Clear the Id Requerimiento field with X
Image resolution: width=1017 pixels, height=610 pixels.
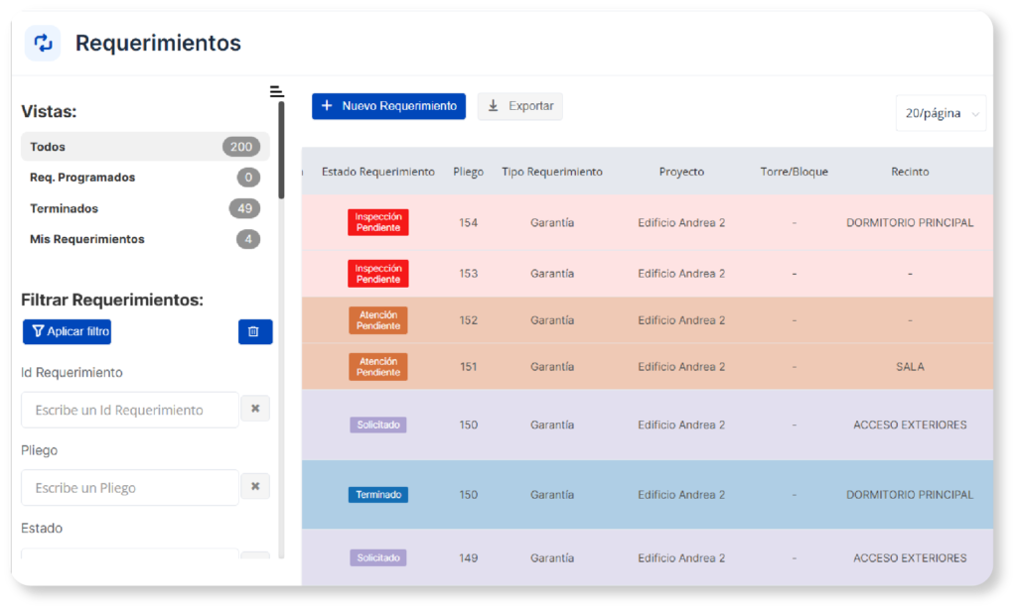click(x=255, y=409)
